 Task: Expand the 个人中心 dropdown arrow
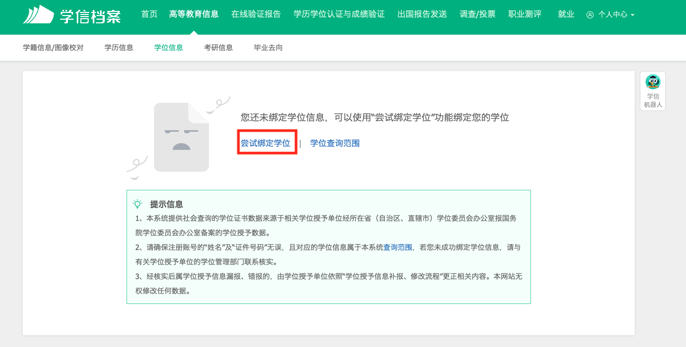[x=633, y=15]
